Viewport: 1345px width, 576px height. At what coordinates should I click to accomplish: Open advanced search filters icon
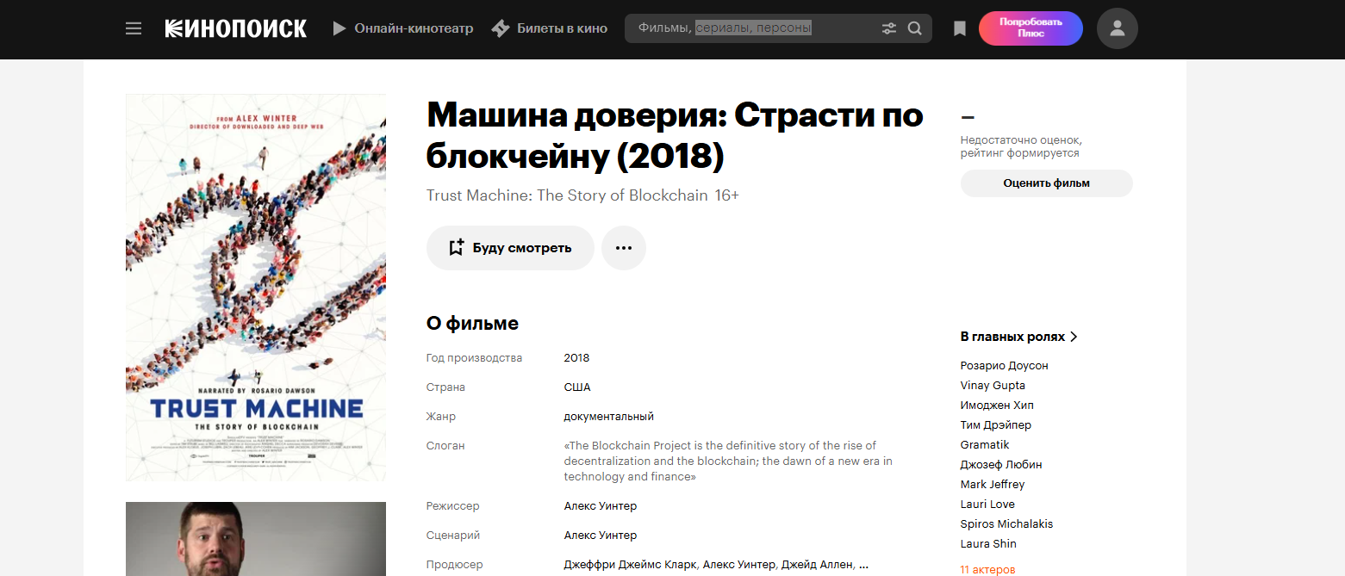(889, 28)
